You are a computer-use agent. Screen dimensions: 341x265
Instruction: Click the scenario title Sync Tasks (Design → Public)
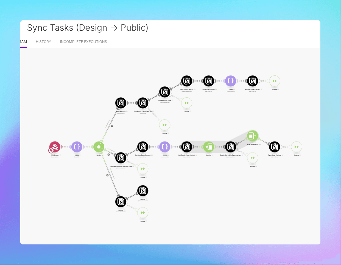(x=87, y=28)
